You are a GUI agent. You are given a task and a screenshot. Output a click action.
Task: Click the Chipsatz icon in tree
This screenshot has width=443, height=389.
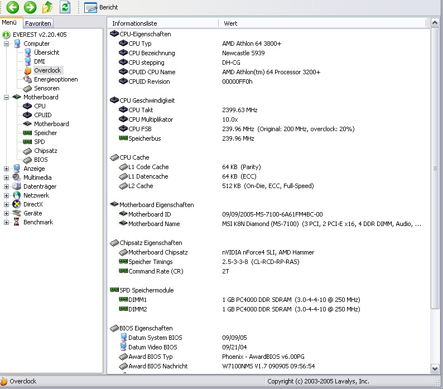click(x=27, y=151)
